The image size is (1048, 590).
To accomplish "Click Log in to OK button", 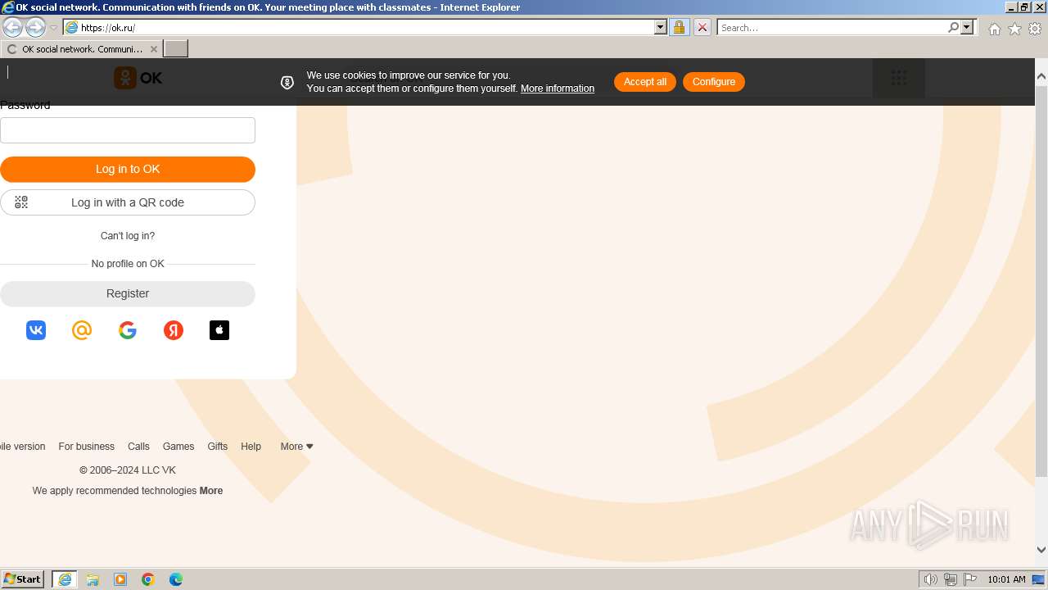I will pyautogui.click(x=128, y=170).
